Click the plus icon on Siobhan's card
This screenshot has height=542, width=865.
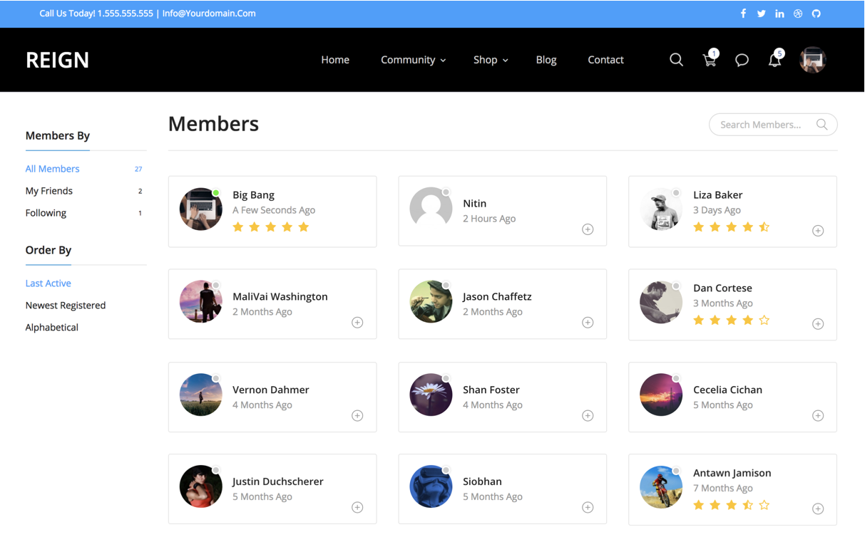[588, 507]
